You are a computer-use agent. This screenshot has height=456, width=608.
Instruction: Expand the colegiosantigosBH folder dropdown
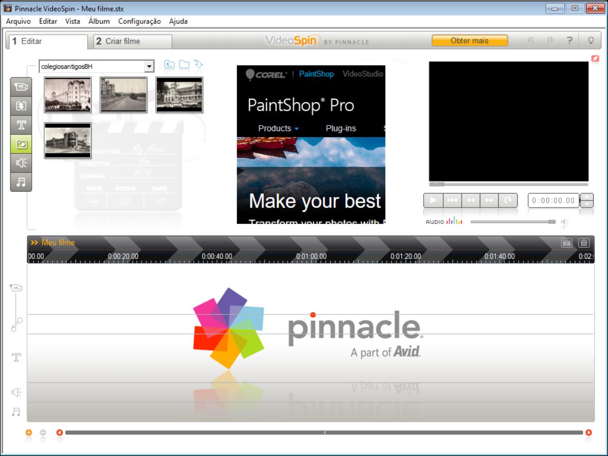(x=149, y=66)
